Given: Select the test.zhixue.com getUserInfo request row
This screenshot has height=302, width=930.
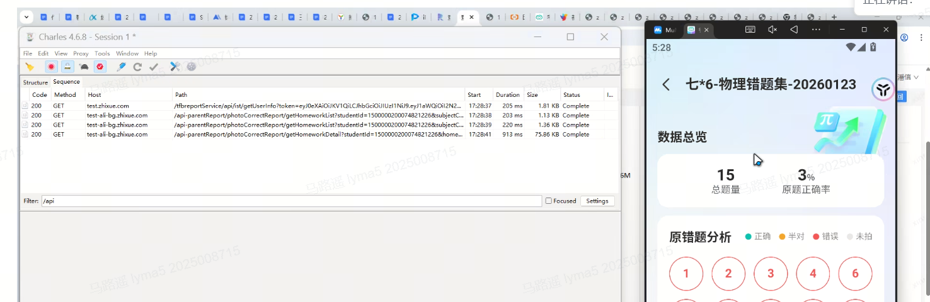Looking at the screenshot, I should [319, 106].
